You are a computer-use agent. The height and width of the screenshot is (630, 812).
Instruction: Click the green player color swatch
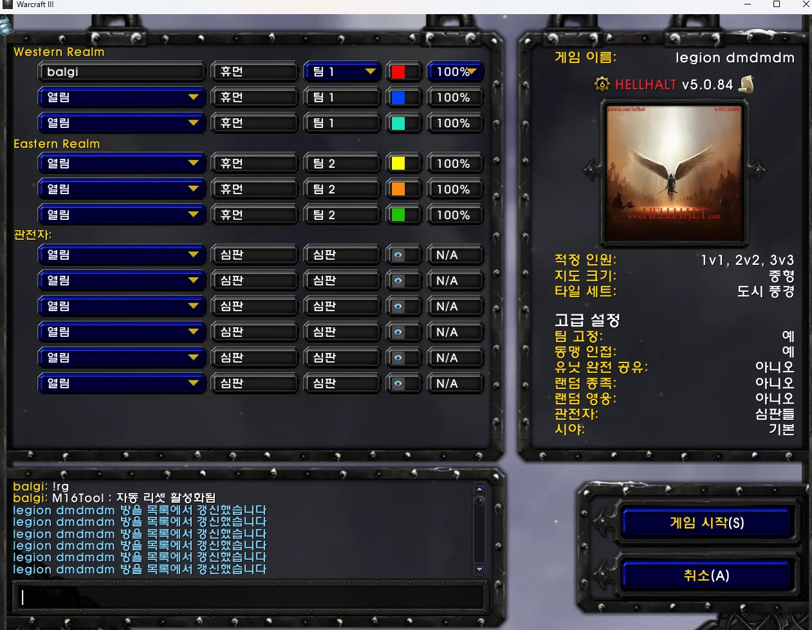[398, 215]
